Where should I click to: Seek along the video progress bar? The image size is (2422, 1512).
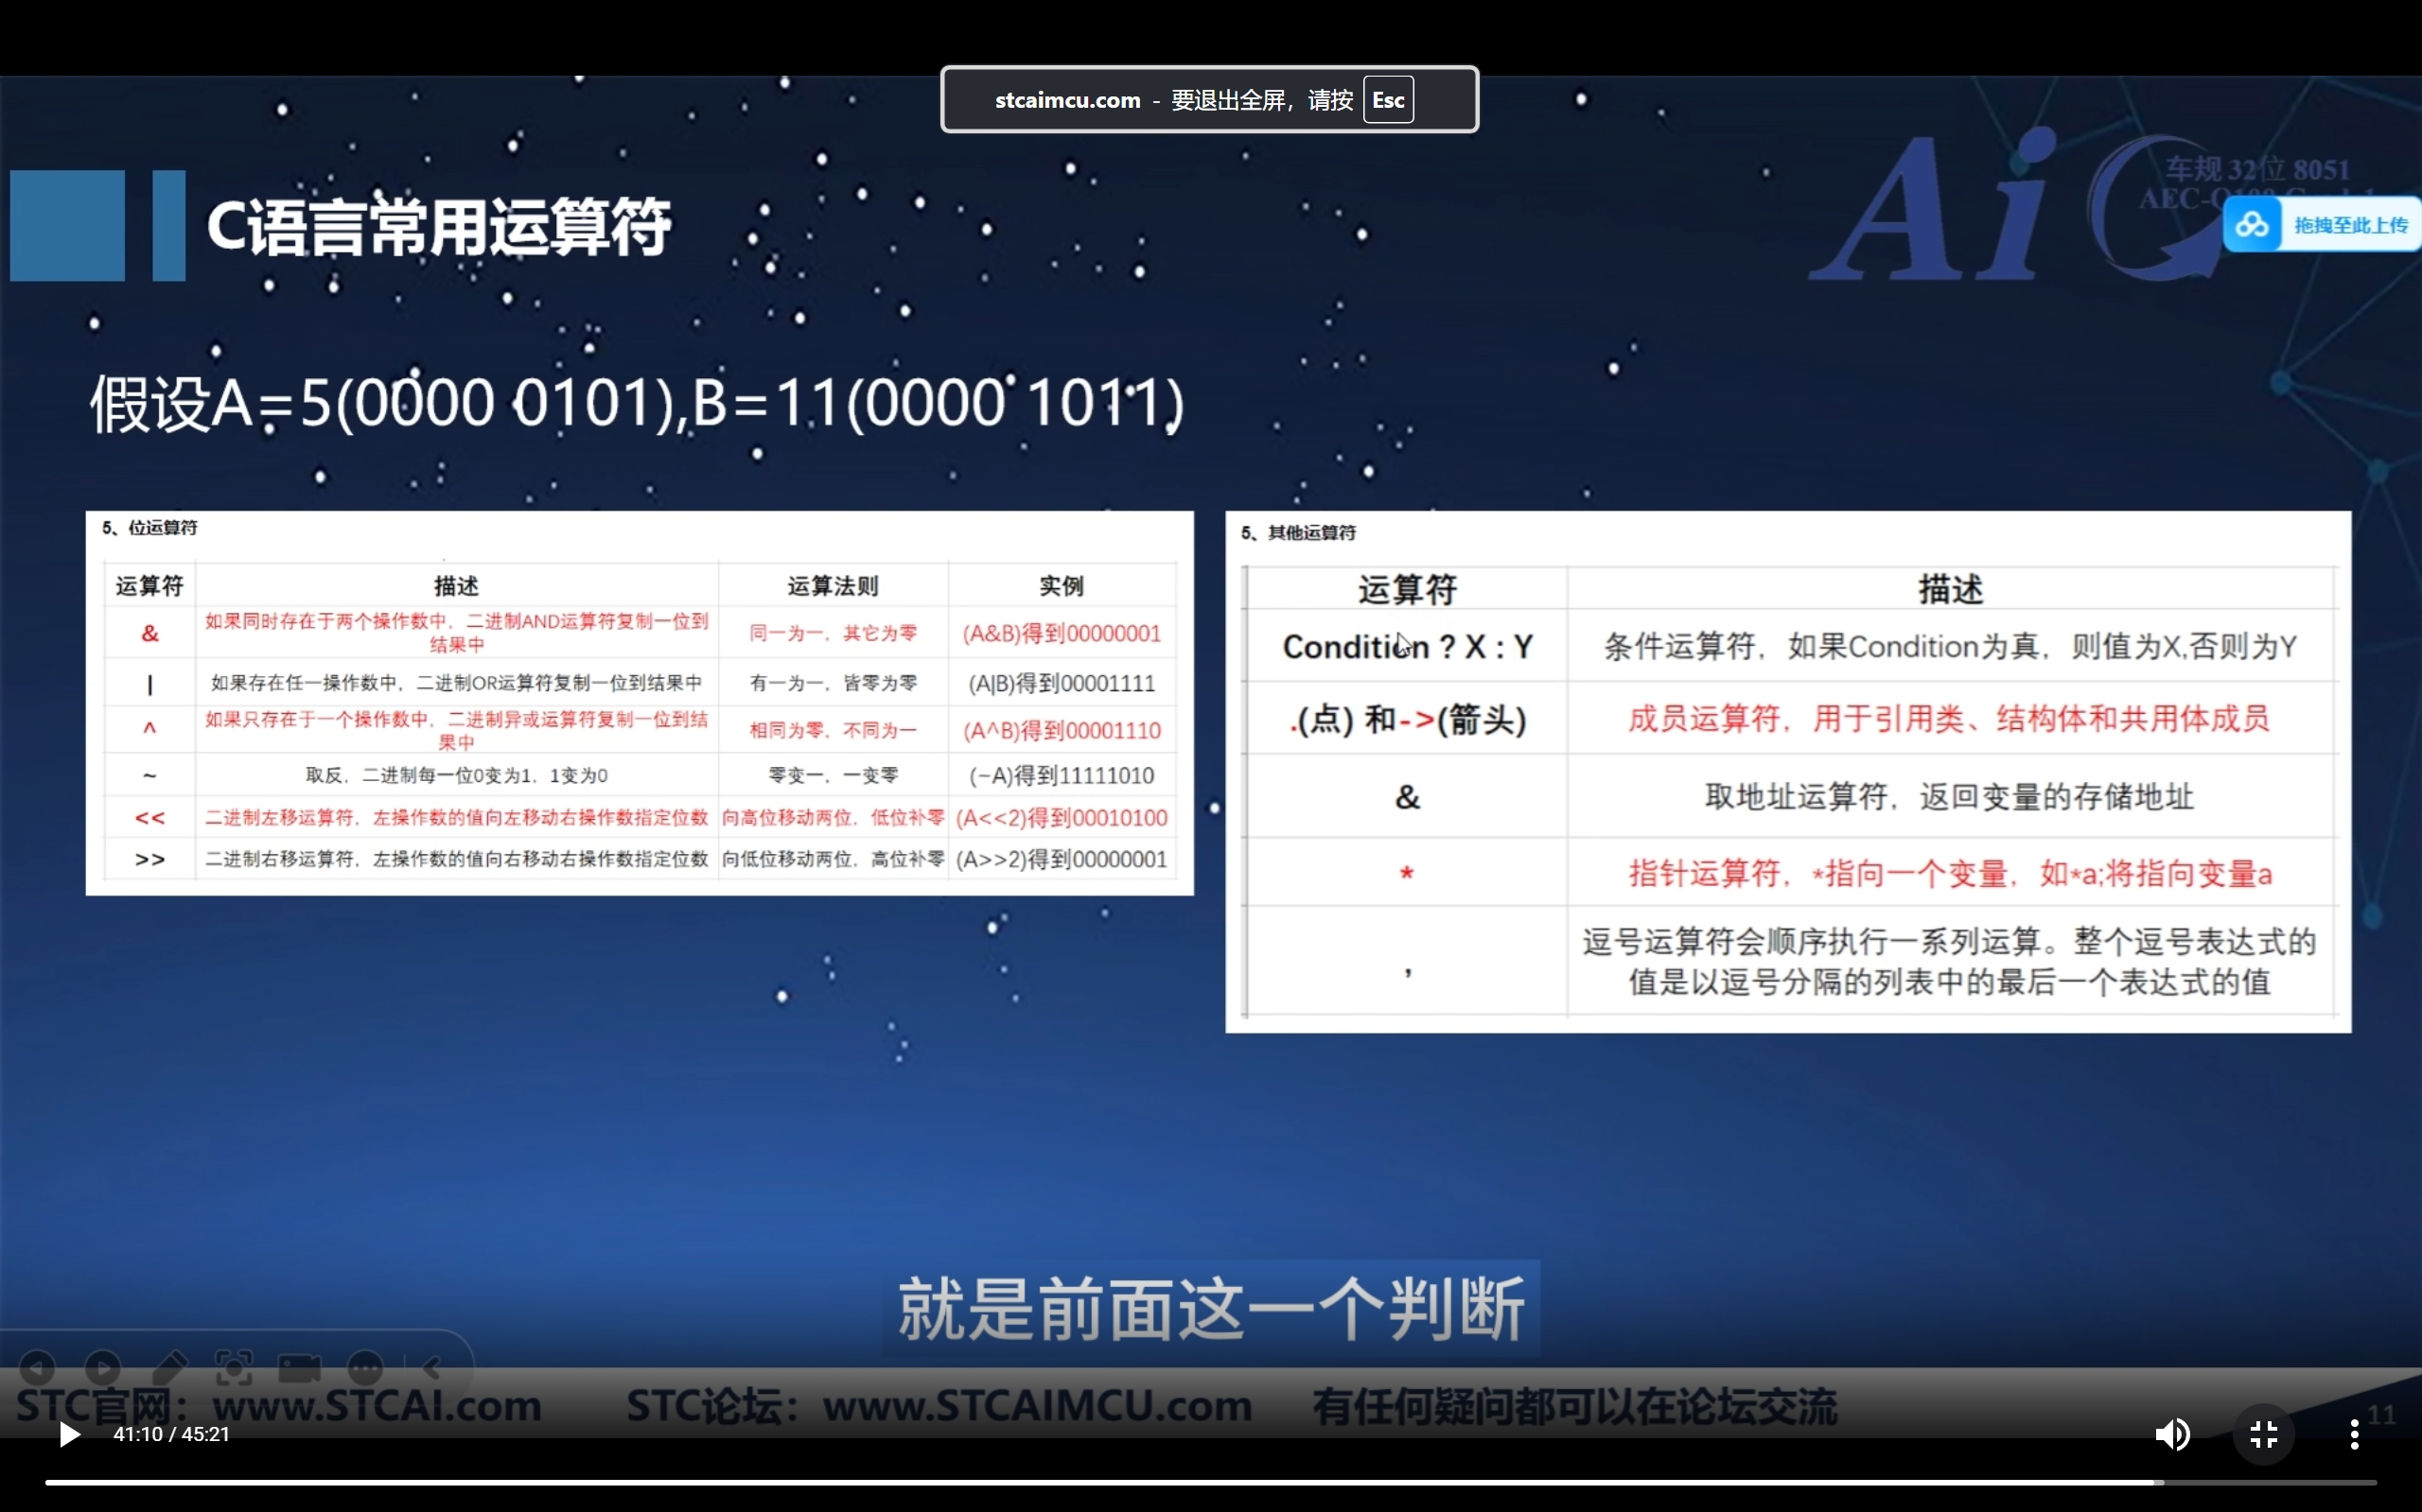point(1210,1482)
